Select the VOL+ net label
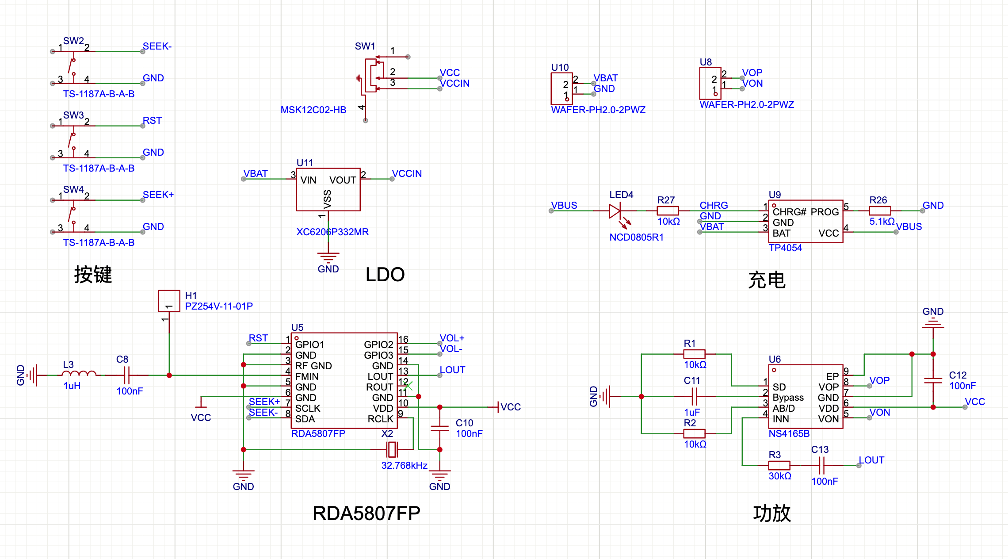1008x559 pixels. [452, 338]
